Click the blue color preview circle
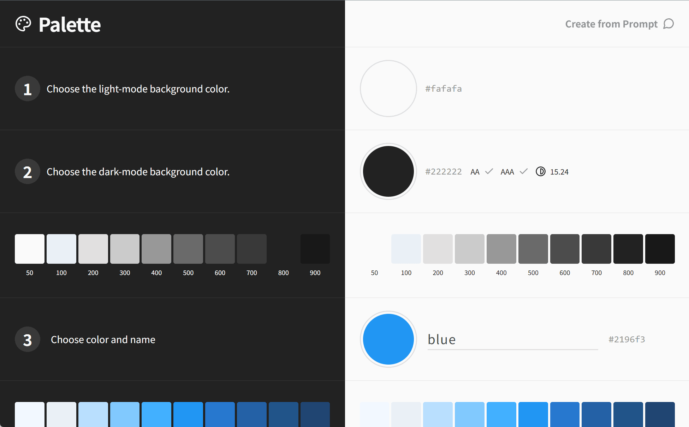The image size is (689, 427). click(x=388, y=339)
